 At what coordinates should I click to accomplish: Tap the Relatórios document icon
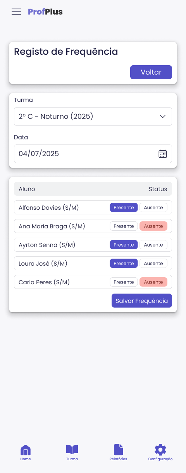118,450
